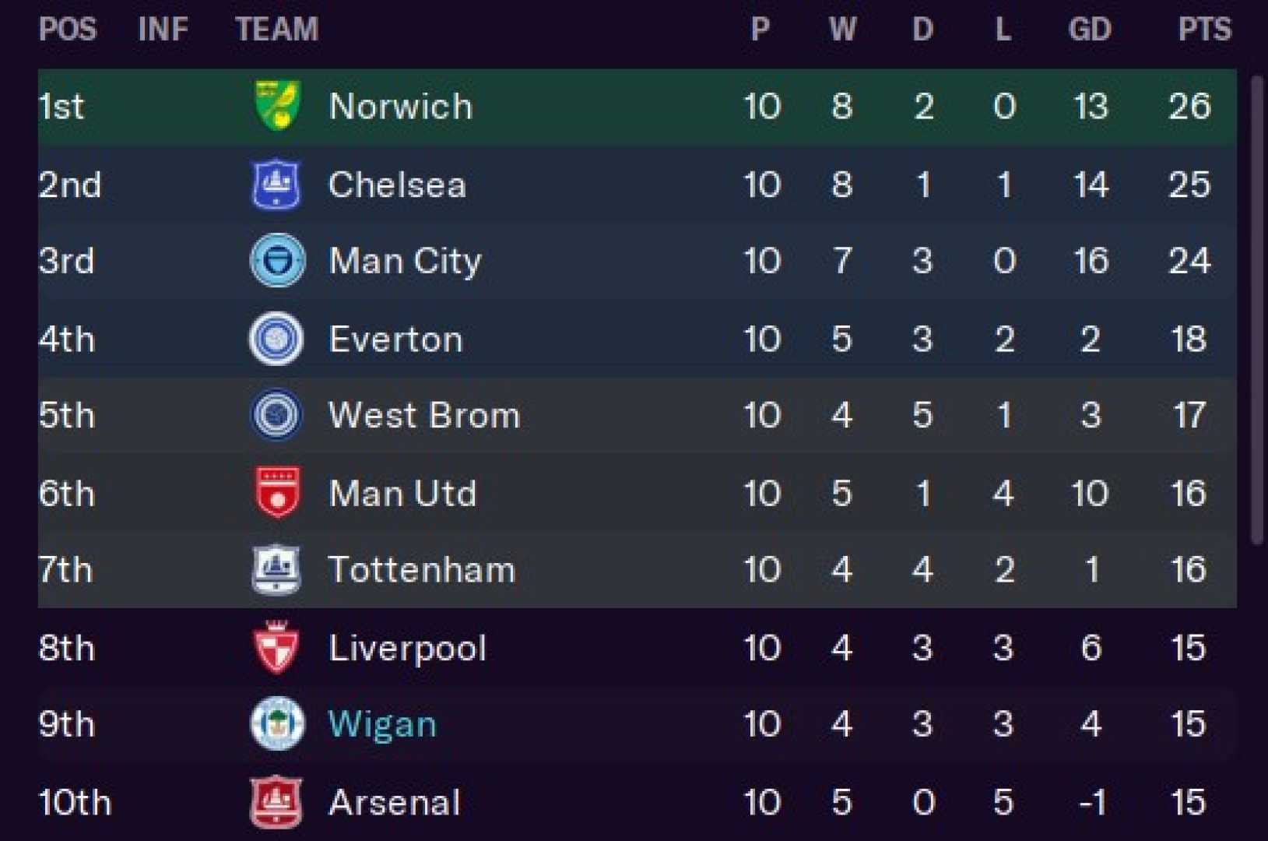Click the Man Utd club badge
Image resolution: width=1268 pixels, height=841 pixels.
pyautogui.click(x=277, y=493)
